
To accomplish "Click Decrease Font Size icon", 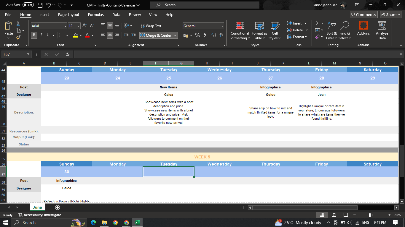I will click(x=92, y=26).
